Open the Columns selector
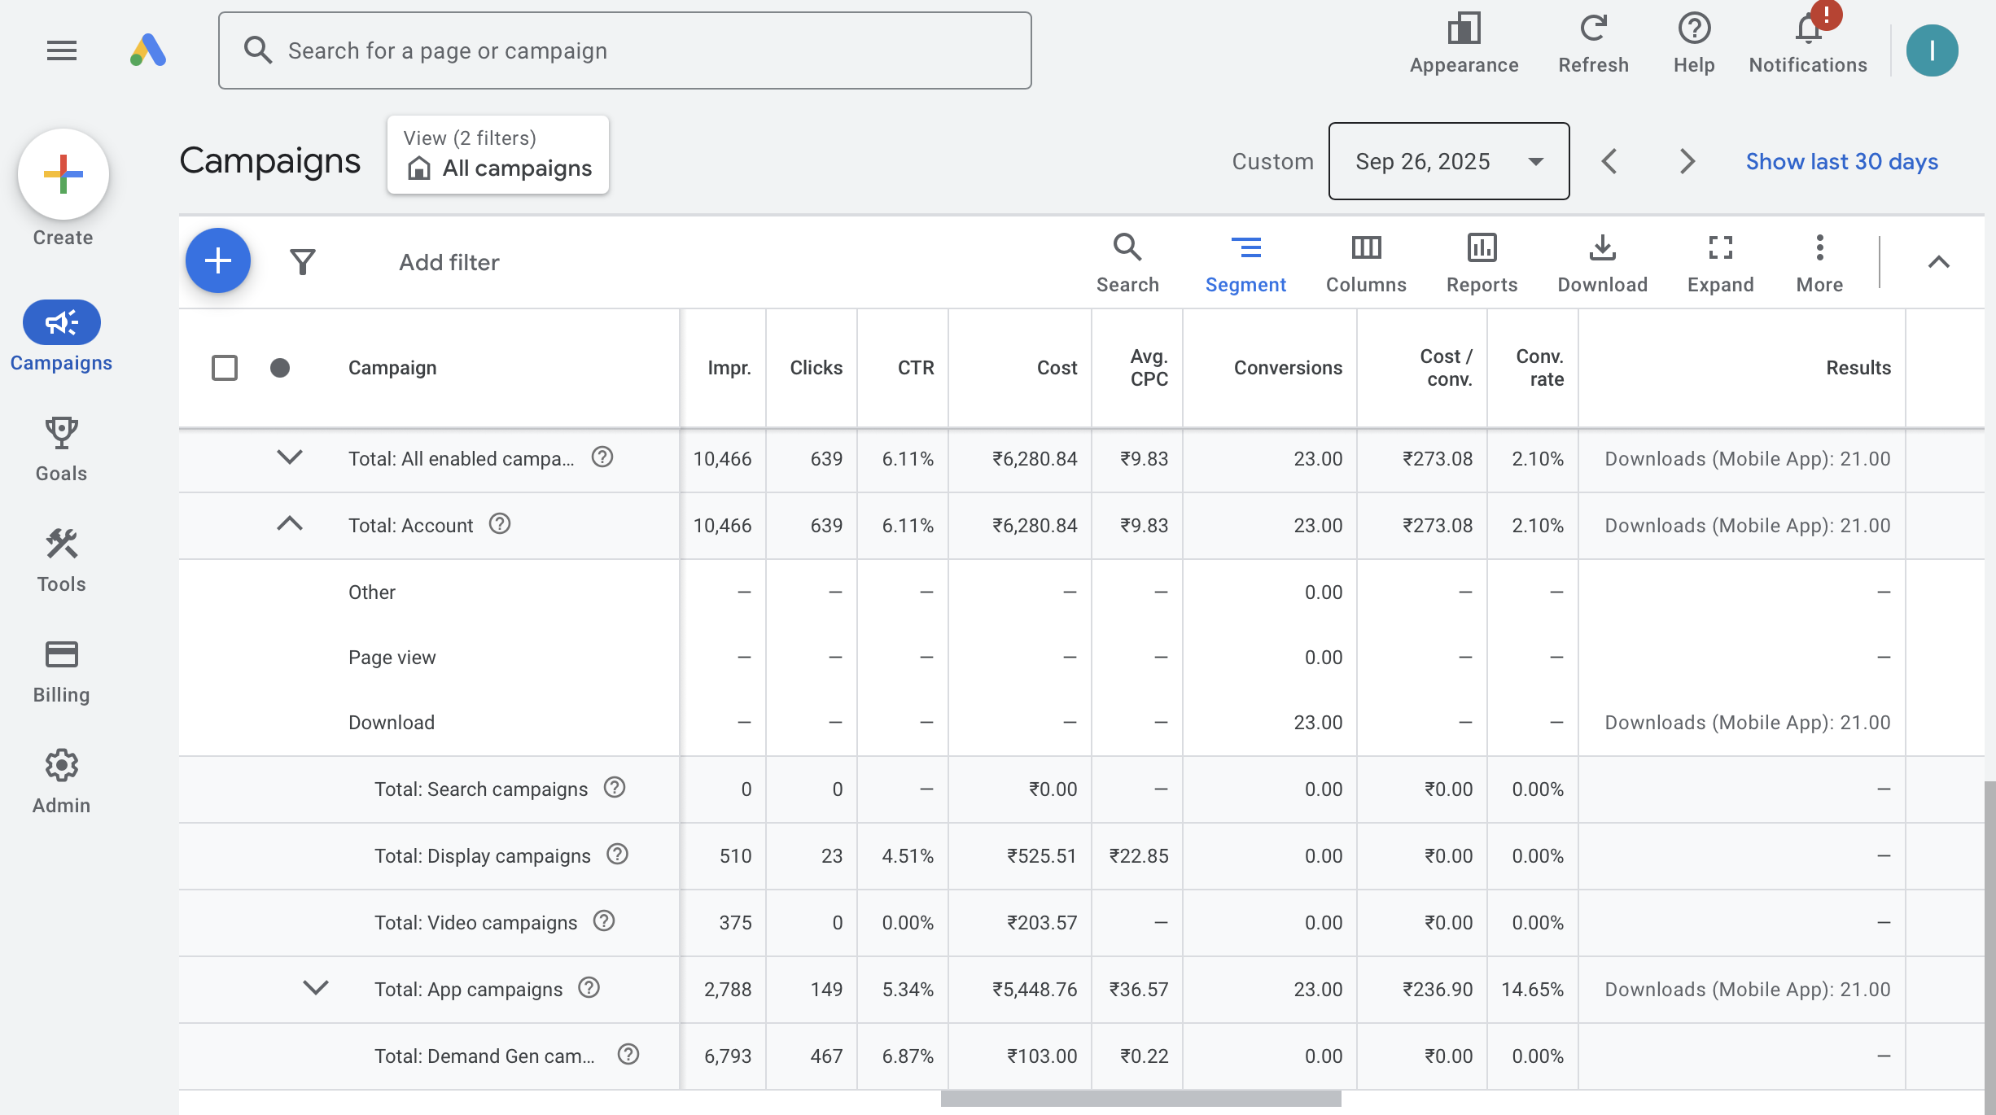Viewport: 1996px width, 1115px height. (x=1366, y=262)
